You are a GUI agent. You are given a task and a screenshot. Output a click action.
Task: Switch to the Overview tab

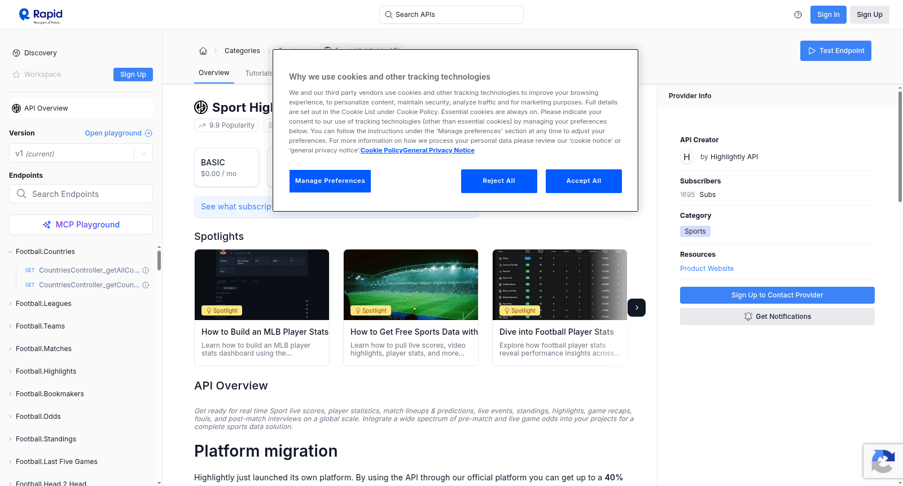pyautogui.click(x=214, y=73)
